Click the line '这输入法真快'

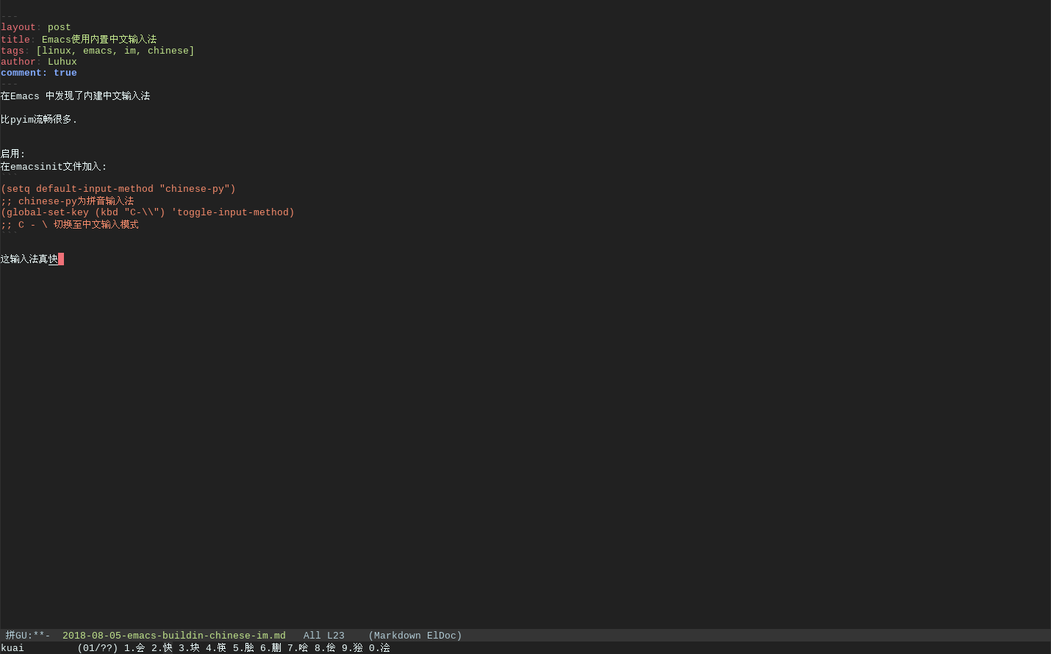click(x=29, y=259)
